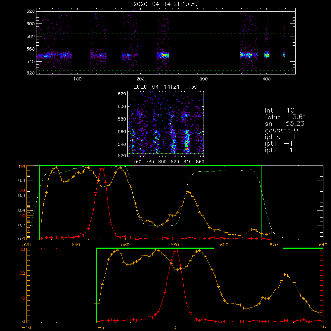Click the red peak top in bottom plot
The image size is (331, 331).
click(x=176, y=251)
